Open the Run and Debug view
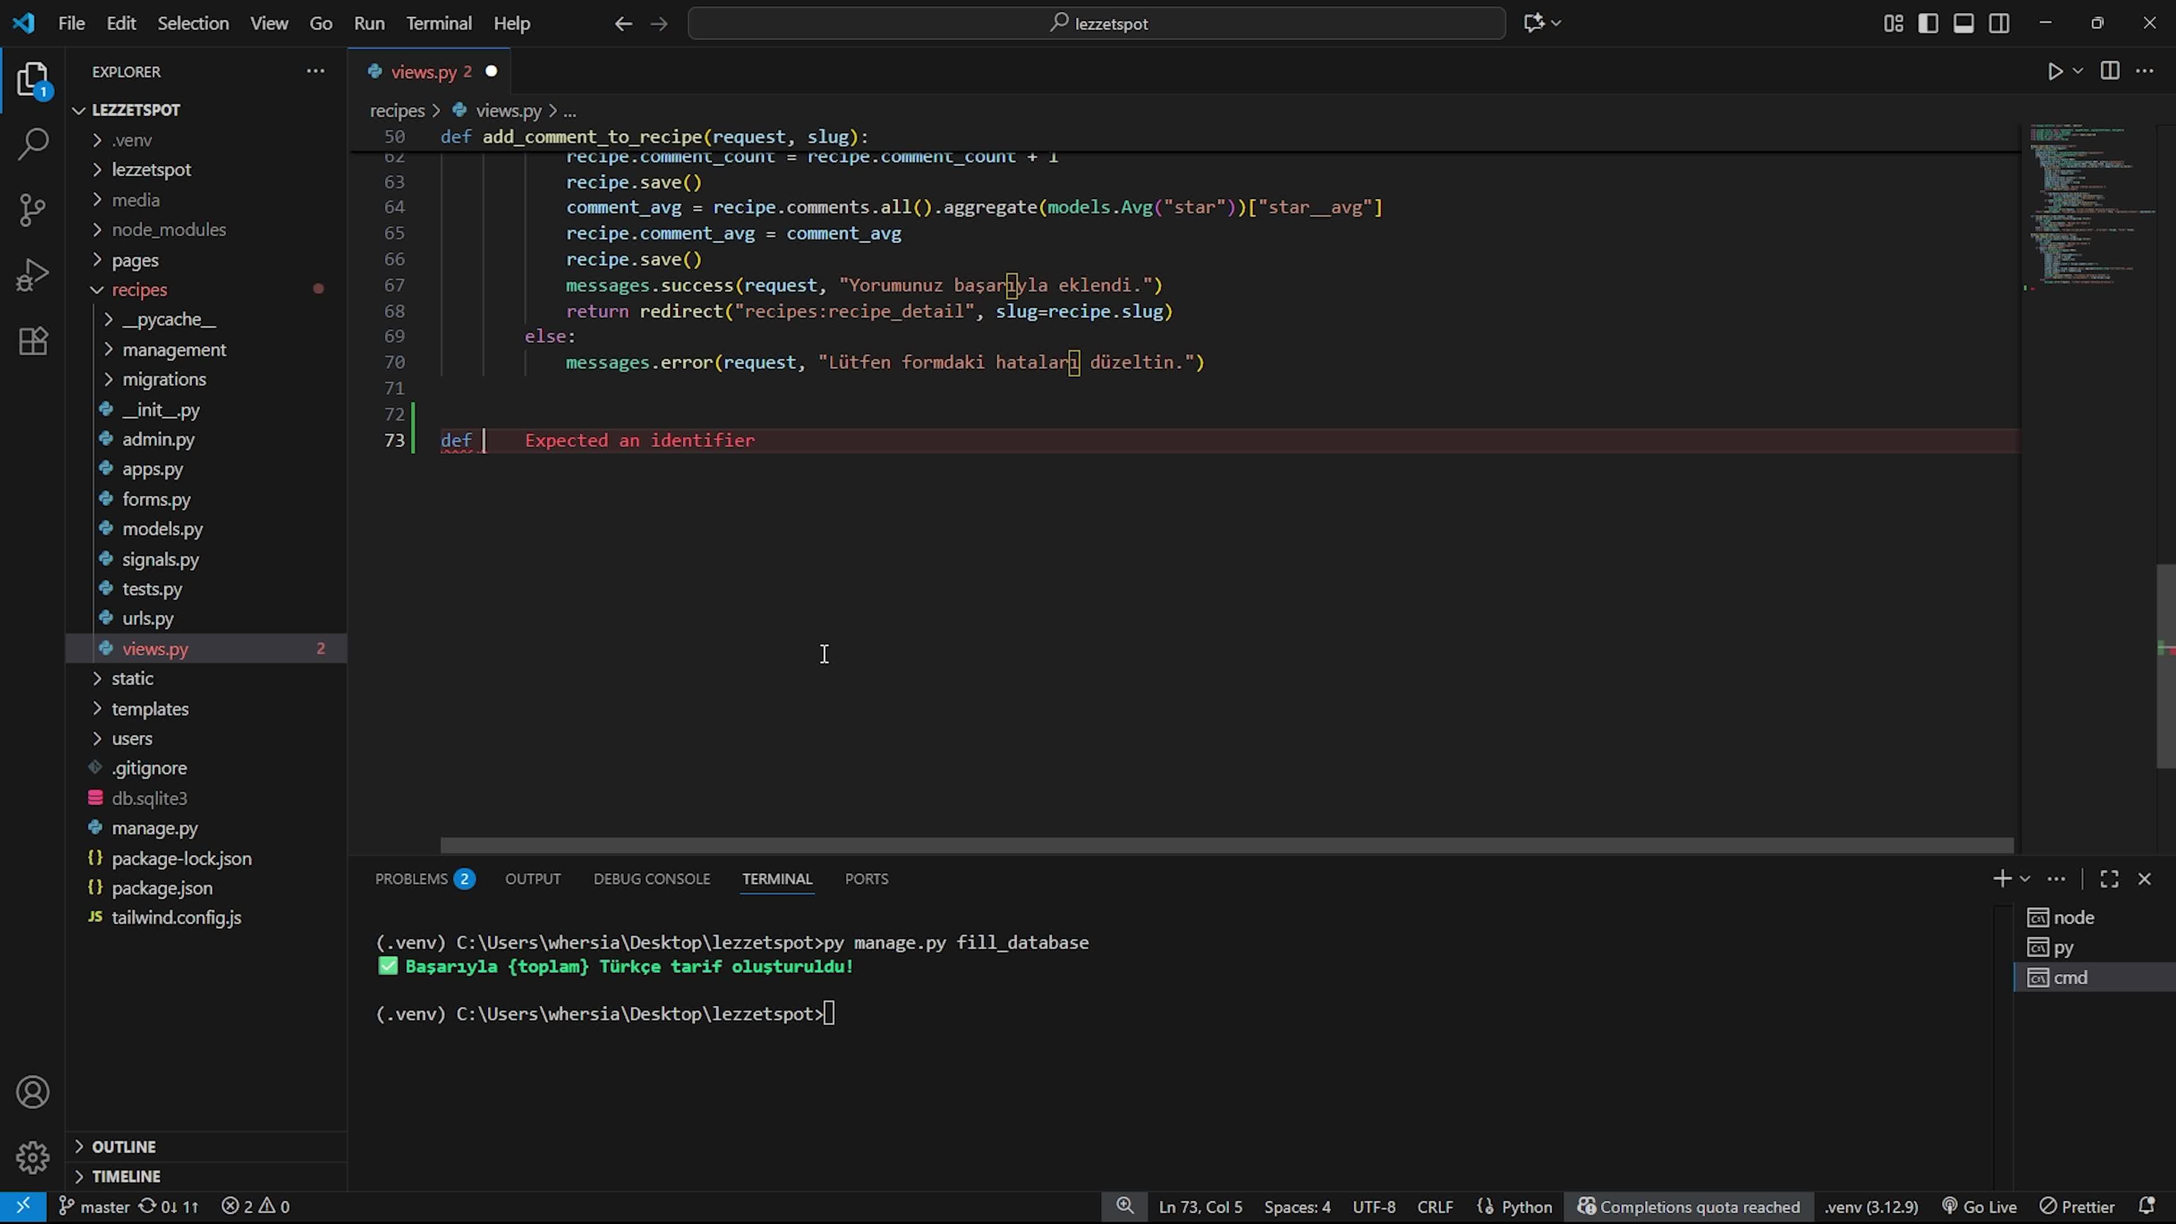The width and height of the screenshot is (2176, 1224). pos(33,275)
